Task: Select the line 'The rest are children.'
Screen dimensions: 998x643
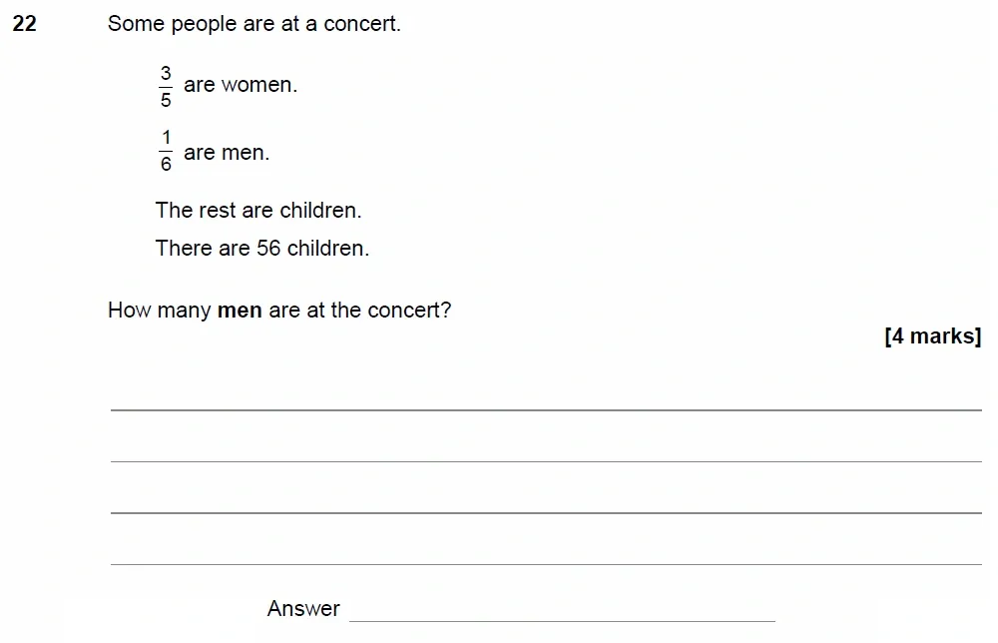Action: pyautogui.click(x=258, y=211)
